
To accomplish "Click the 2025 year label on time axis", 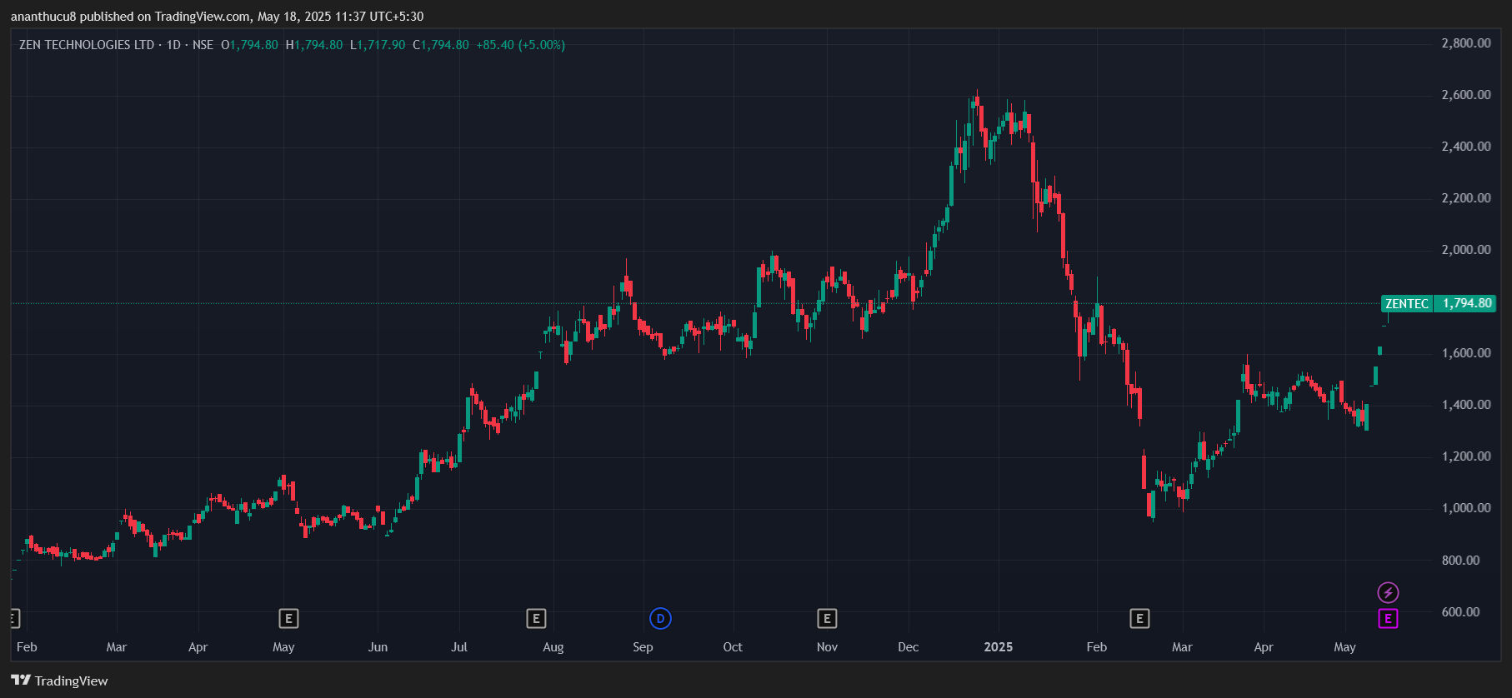I will (998, 647).
